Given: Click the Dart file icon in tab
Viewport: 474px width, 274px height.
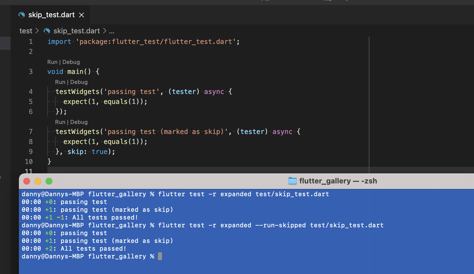Looking at the screenshot, I should 22,15.
